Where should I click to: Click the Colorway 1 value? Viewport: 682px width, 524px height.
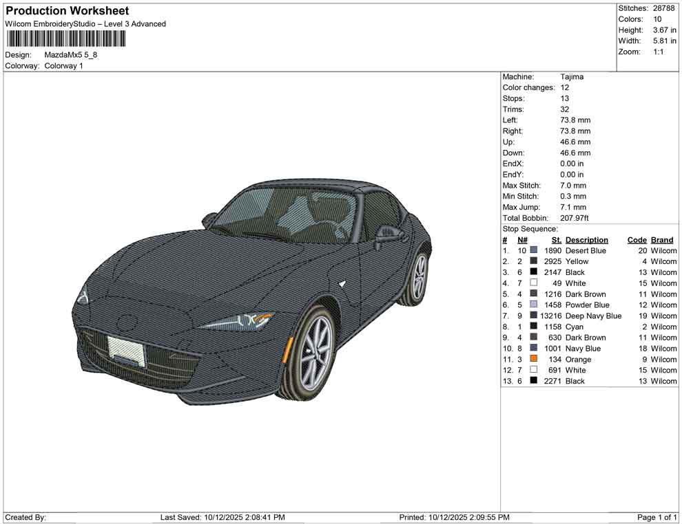63,66
